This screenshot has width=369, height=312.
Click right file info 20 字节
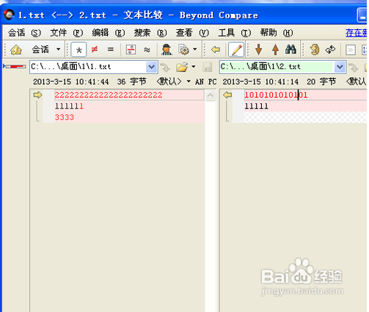coord(321,81)
